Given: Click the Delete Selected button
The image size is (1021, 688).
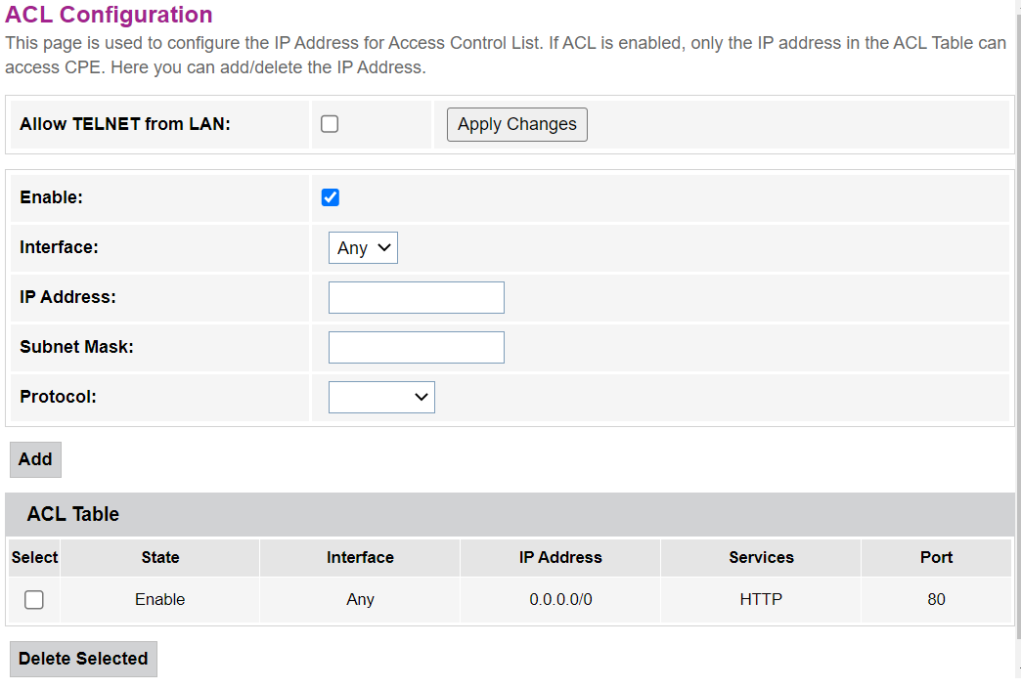Looking at the screenshot, I should (x=83, y=659).
